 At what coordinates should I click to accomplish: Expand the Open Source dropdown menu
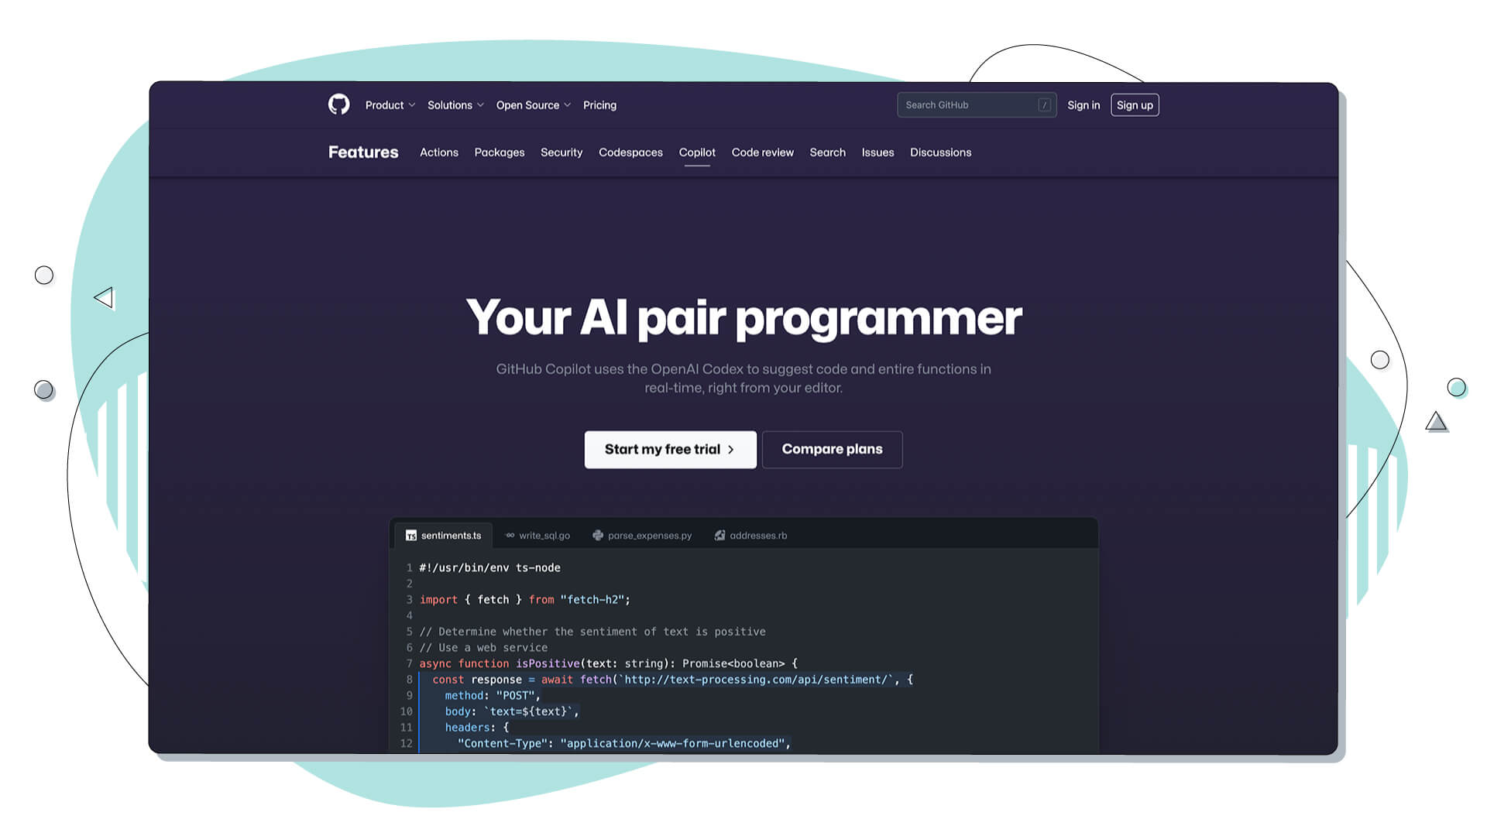point(534,105)
